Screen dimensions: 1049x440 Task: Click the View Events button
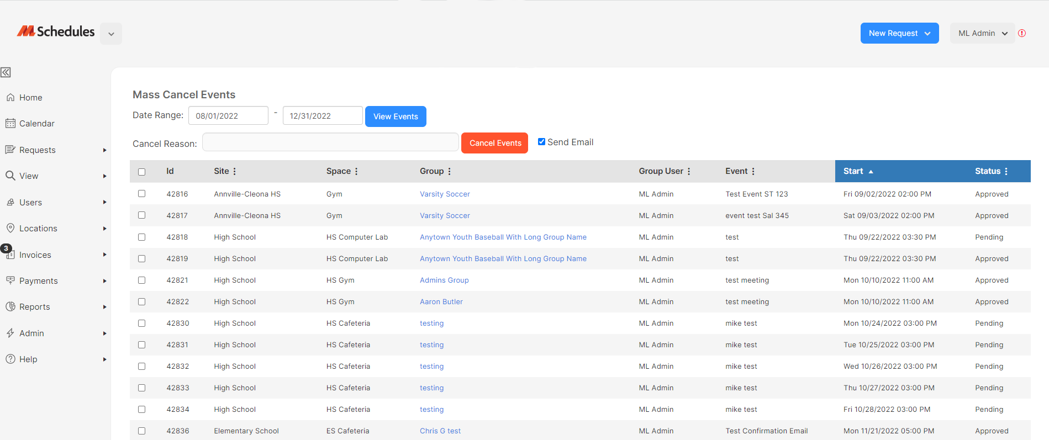click(396, 116)
